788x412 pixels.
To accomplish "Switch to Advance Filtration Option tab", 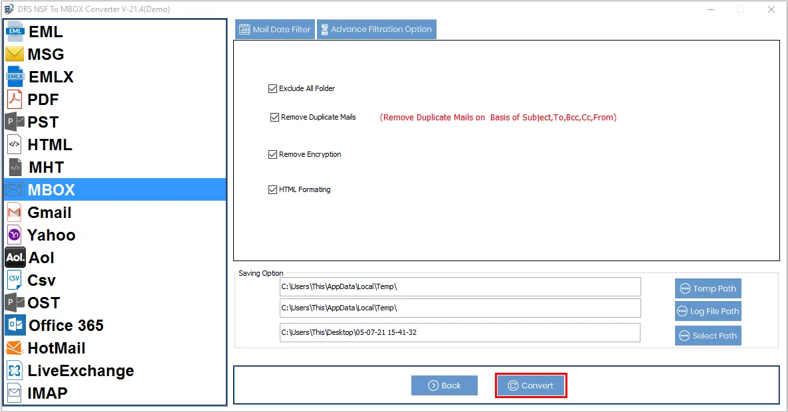I will click(377, 29).
